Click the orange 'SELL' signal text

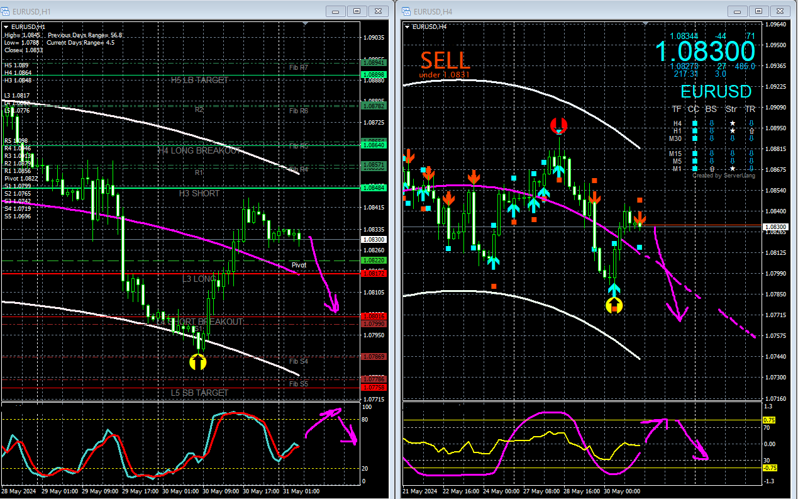coord(445,60)
